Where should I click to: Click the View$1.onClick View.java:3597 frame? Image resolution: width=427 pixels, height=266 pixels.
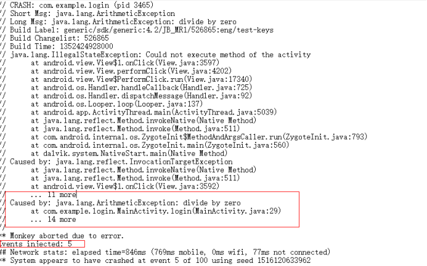(125, 63)
